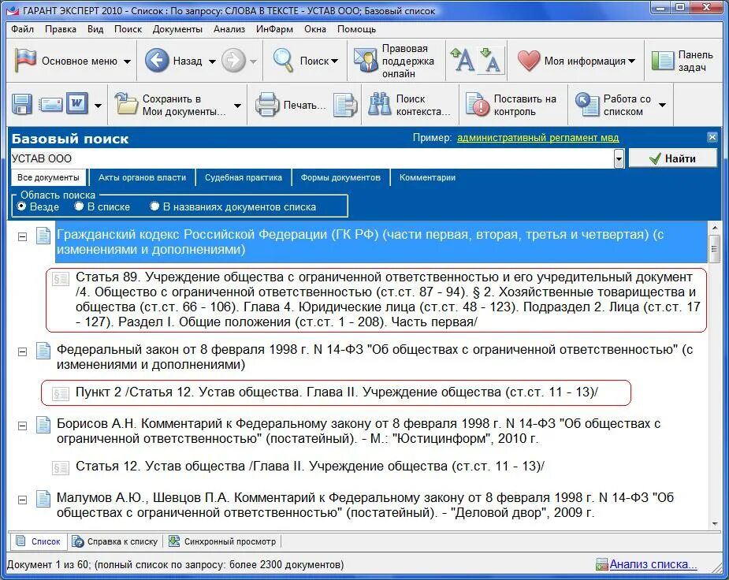Click document icon of Федеральный закон 14-ФЗ
The width and height of the screenshot is (729, 580).
click(43, 351)
